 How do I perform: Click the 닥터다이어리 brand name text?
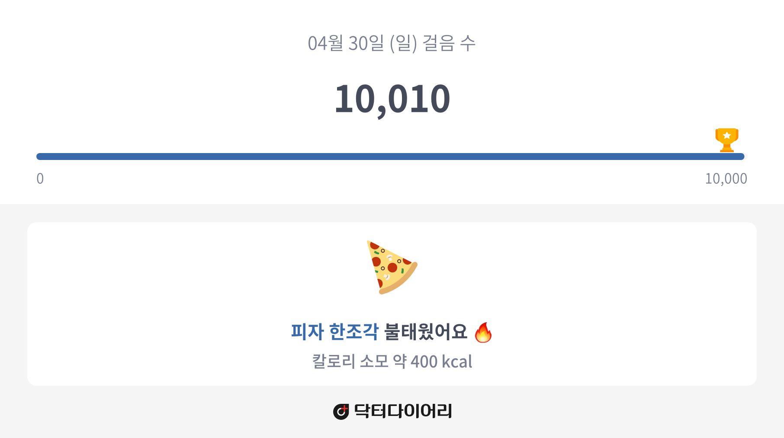(x=403, y=411)
